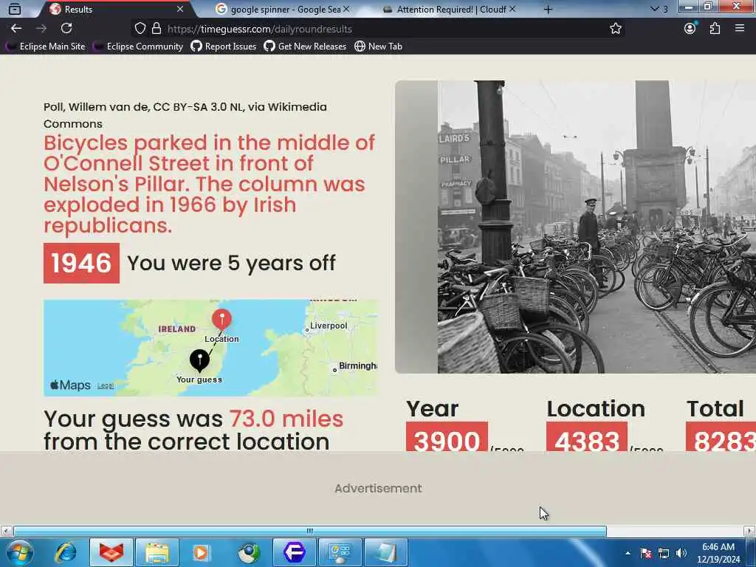Switch to the Results tab
Viewport: 756px width, 567px height.
click(114, 9)
